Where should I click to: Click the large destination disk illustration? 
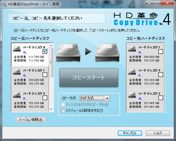107,53
